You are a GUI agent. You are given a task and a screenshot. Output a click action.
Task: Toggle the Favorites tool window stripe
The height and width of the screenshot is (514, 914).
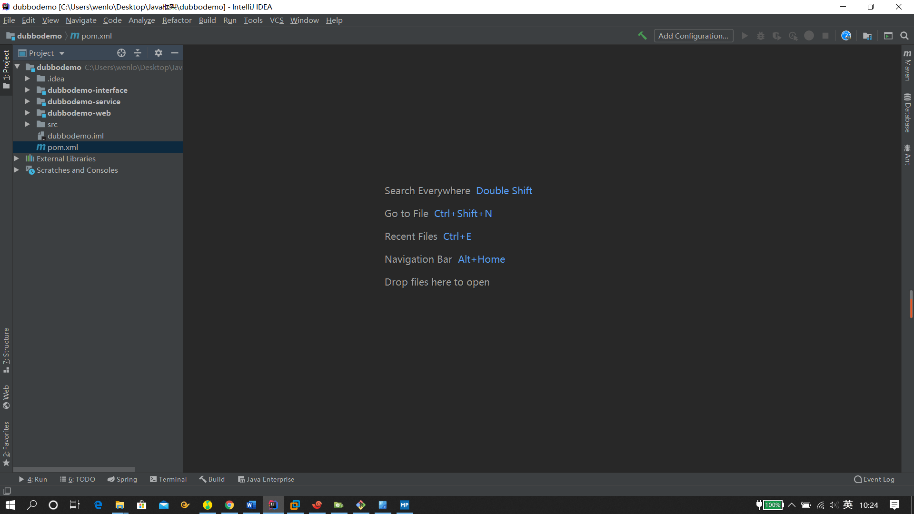(x=6, y=444)
